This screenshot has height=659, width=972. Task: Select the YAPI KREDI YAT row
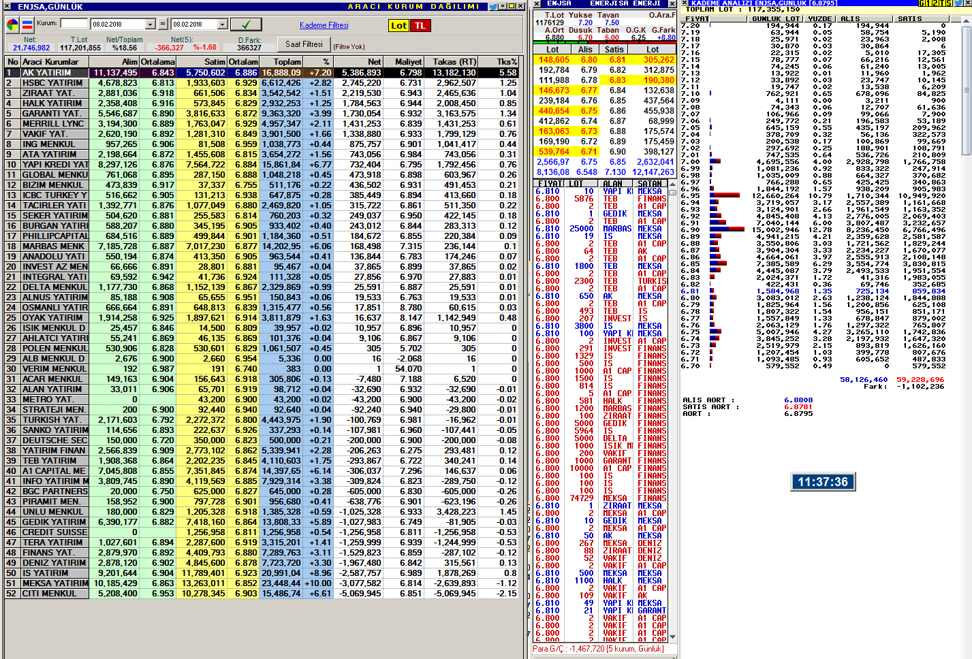point(262,164)
